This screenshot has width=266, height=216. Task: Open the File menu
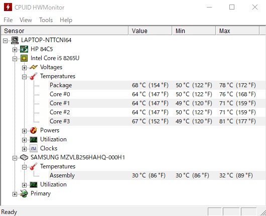tap(8, 20)
